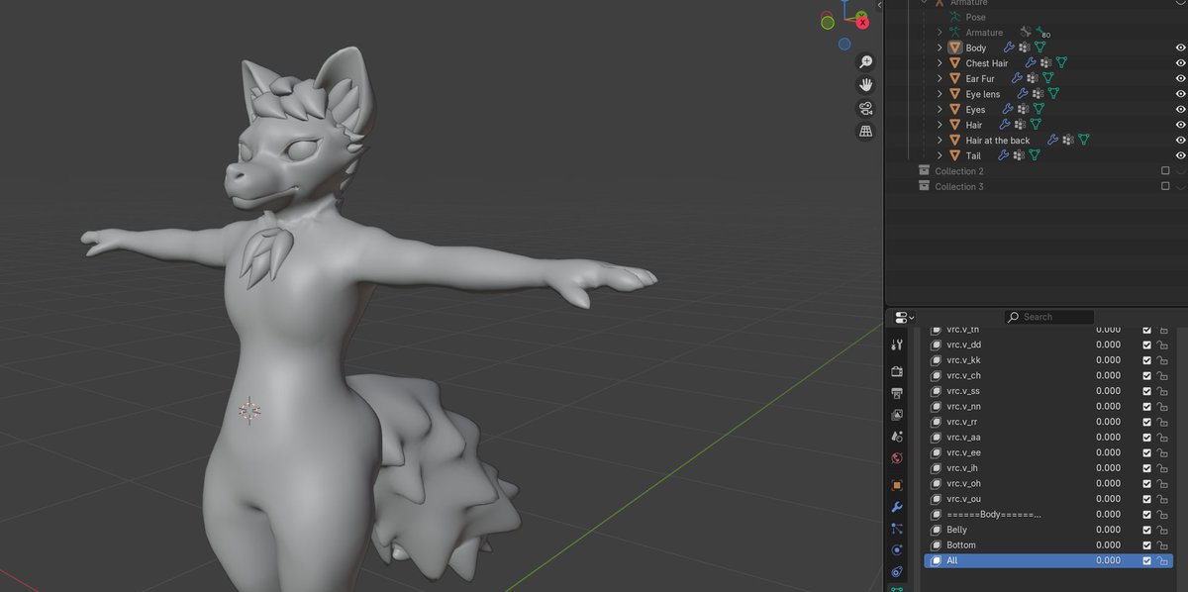Select the Bottom shape key
Image resolution: width=1188 pixels, height=592 pixels.
pos(961,544)
